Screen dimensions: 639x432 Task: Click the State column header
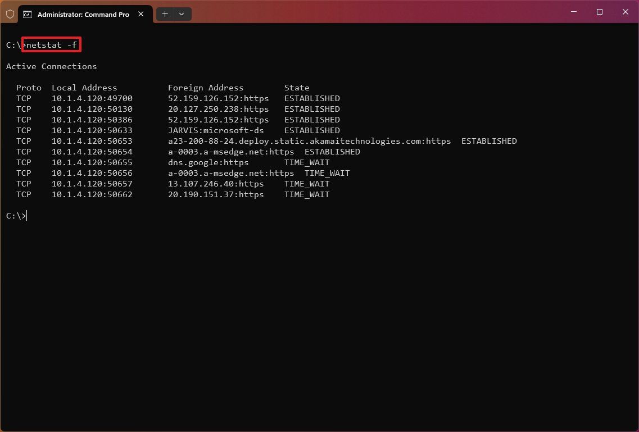[297, 87]
